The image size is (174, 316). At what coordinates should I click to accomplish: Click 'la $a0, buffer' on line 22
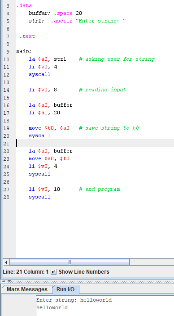tap(51, 151)
